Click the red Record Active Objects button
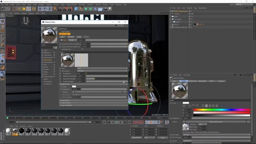The height and width of the screenshot is (144, 256). [134, 122]
